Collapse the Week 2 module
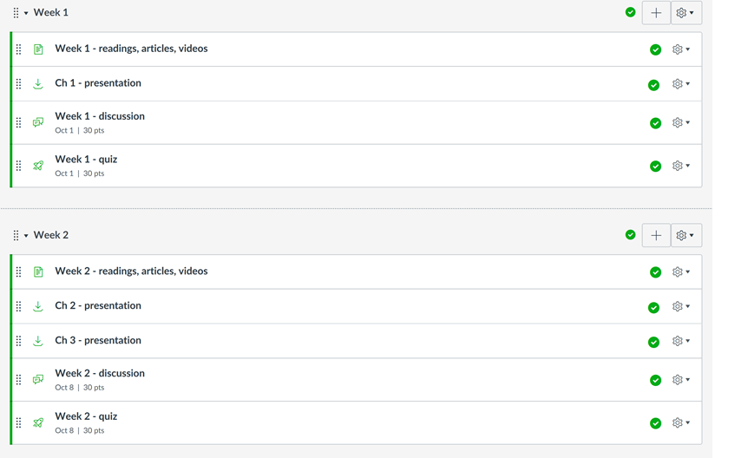This screenshot has height=458, width=735. pyautogui.click(x=26, y=235)
